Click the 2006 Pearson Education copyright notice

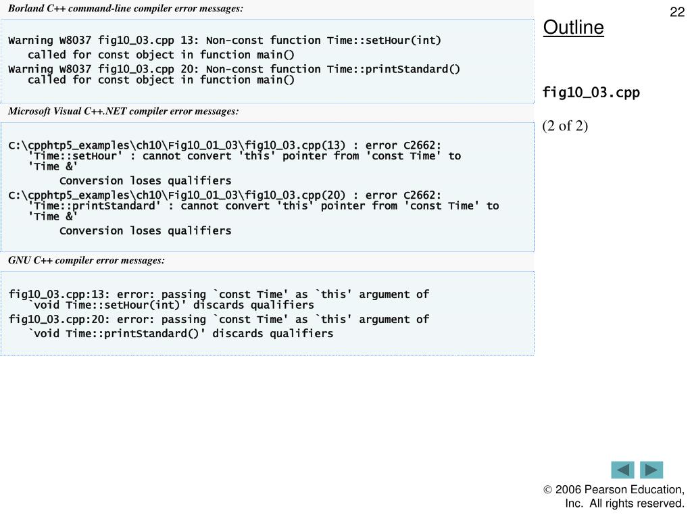tap(614, 497)
